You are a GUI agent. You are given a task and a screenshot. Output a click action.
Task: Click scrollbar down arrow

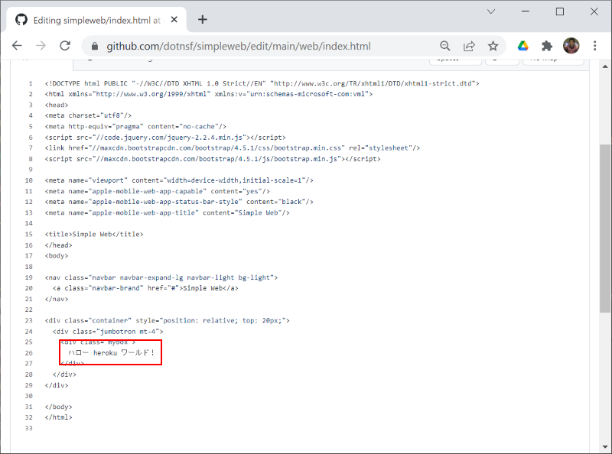604,447
